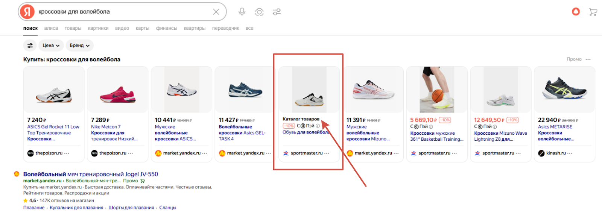Switch to the товары tab
Image resolution: width=602 pixels, height=214 pixels.
(73, 28)
